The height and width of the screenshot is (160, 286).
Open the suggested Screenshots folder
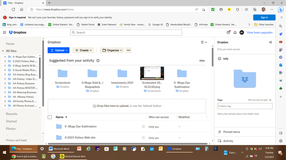click(x=63, y=74)
